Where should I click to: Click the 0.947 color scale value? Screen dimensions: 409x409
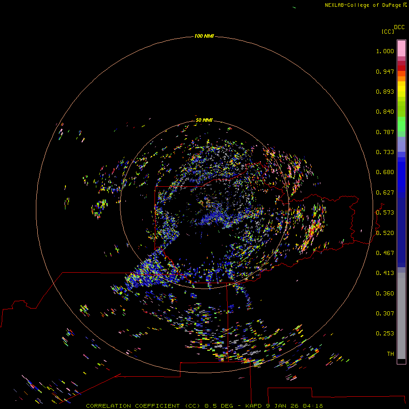(x=385, y=71)
